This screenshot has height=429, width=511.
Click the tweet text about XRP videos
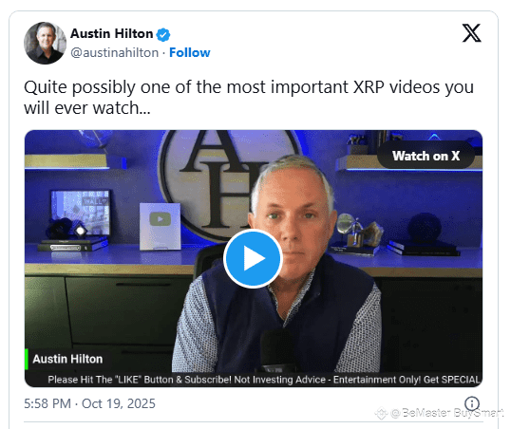249,97
